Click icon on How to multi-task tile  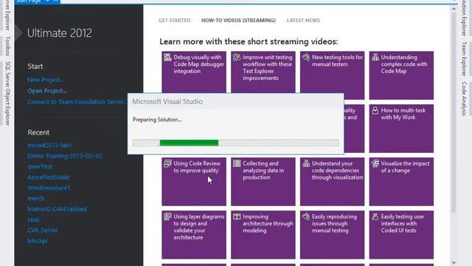(375, 110)
